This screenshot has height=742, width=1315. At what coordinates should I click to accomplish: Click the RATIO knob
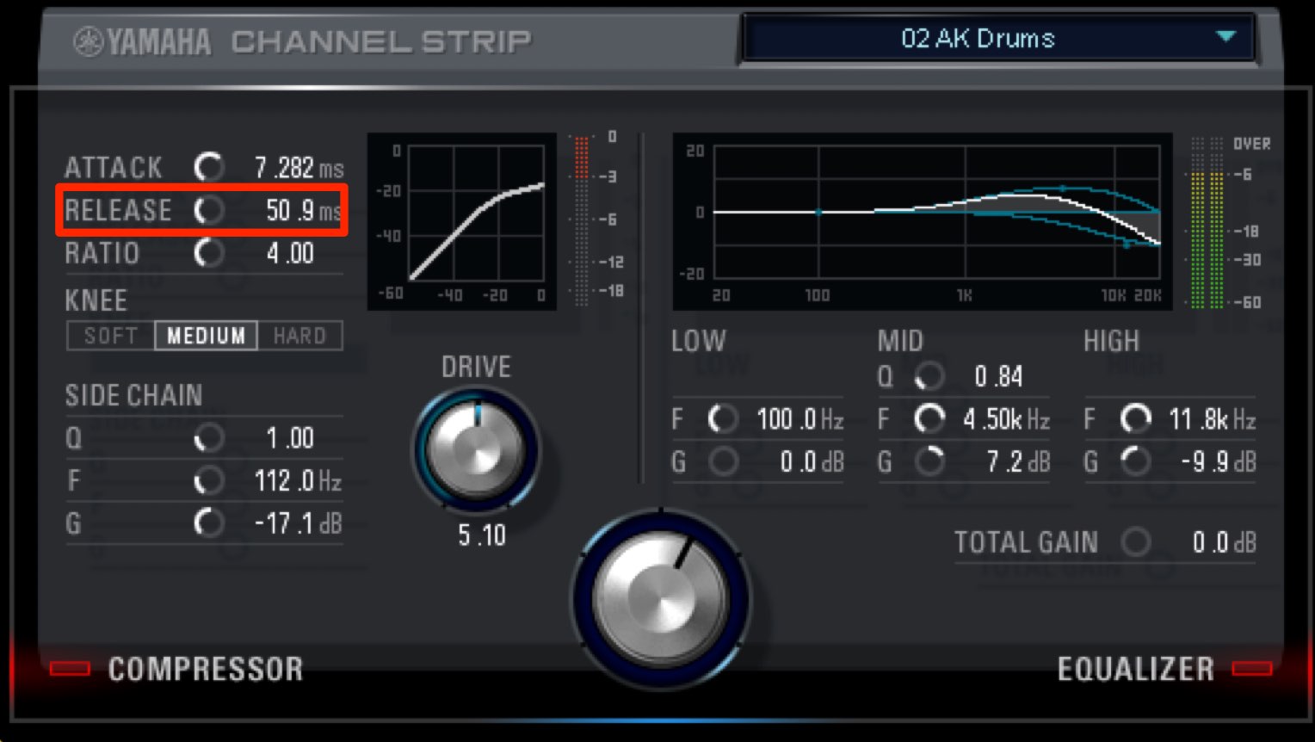209,253
